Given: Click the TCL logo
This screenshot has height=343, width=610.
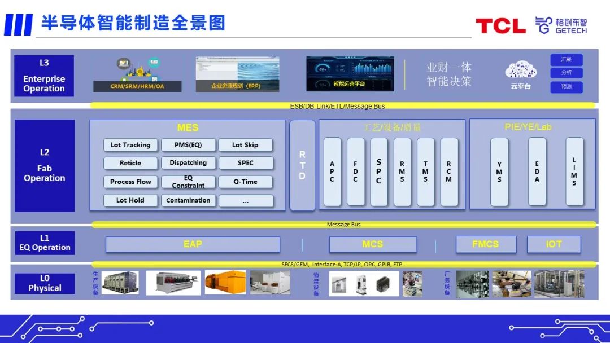Looking at the screenshot, I should [500, 25].
